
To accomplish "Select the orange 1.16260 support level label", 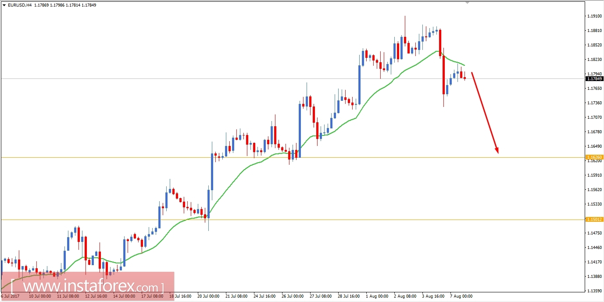I will pos(594,156).
